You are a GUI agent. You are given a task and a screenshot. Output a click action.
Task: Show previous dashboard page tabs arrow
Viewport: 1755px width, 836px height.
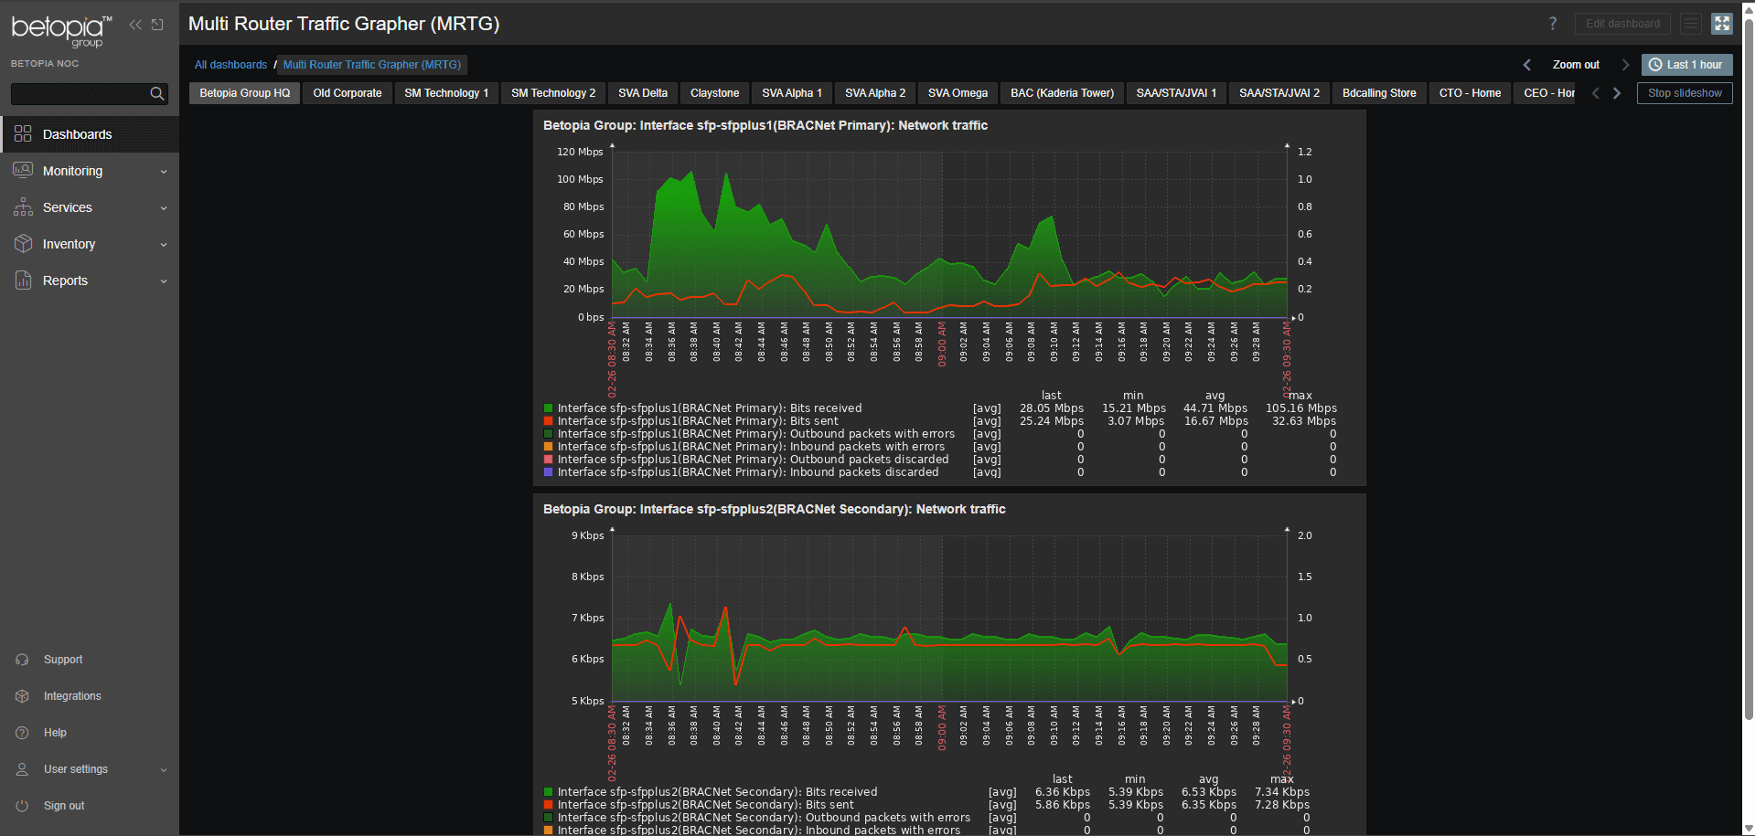1596,93
